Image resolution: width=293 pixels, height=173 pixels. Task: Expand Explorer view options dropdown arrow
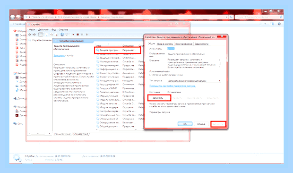coord(265,24)
